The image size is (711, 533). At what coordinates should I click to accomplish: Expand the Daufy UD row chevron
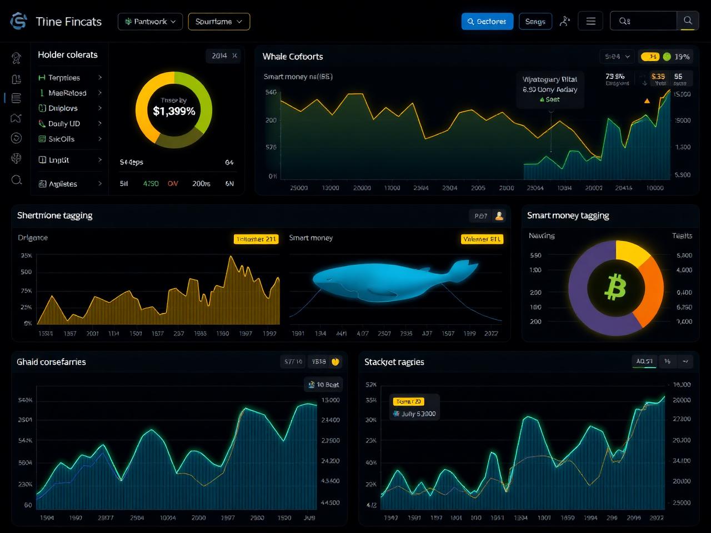[x=100, y=123]
